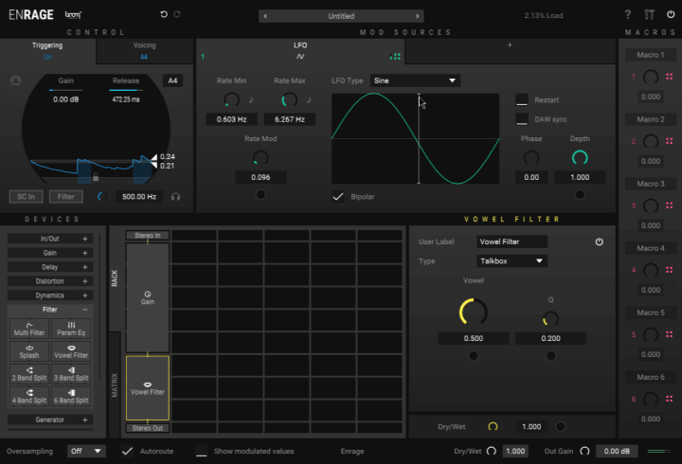This screenshot has height=464, width=682.
Task: Add a new mod source tab
Action: 509,45
